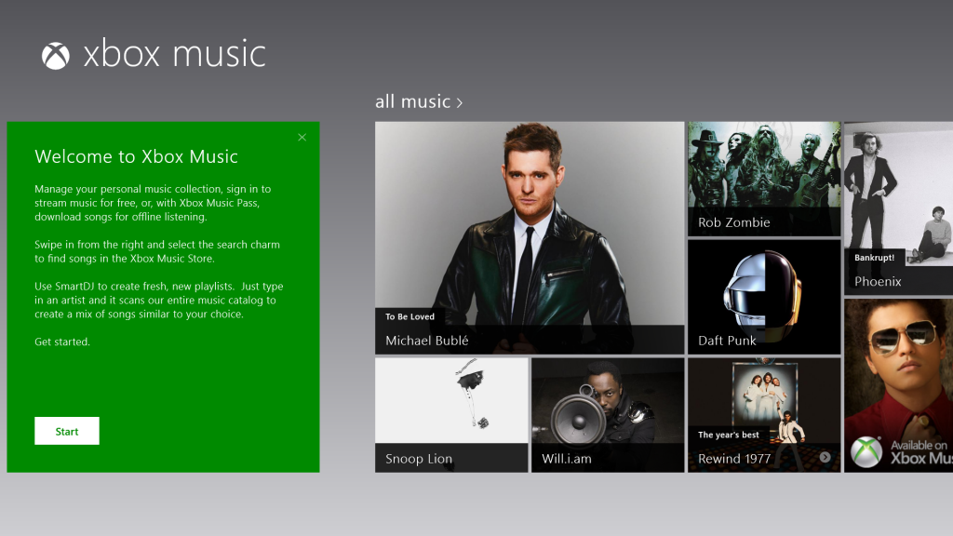Click the Manage your personal music collection paragraph

pyautogui.click(x=153, y=203)
